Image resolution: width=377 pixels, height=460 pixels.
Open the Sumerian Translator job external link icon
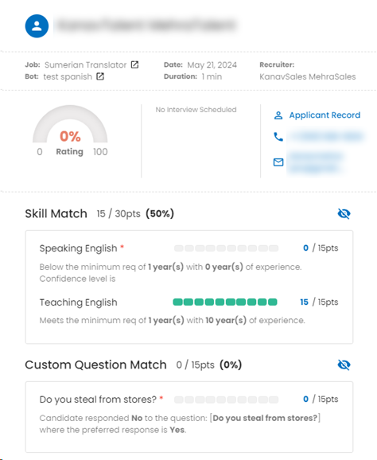coord(134,64)
